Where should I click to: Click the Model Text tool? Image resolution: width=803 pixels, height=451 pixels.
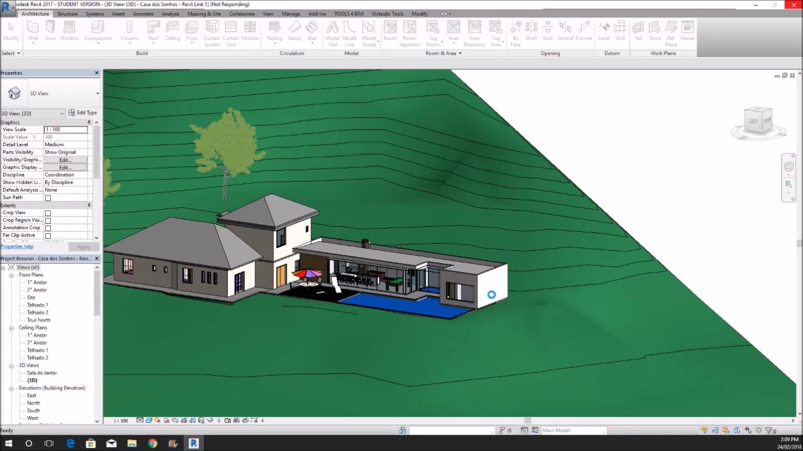332,33
